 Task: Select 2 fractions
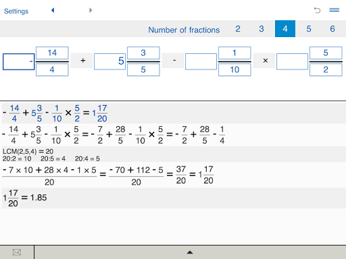tap(238, 29)
